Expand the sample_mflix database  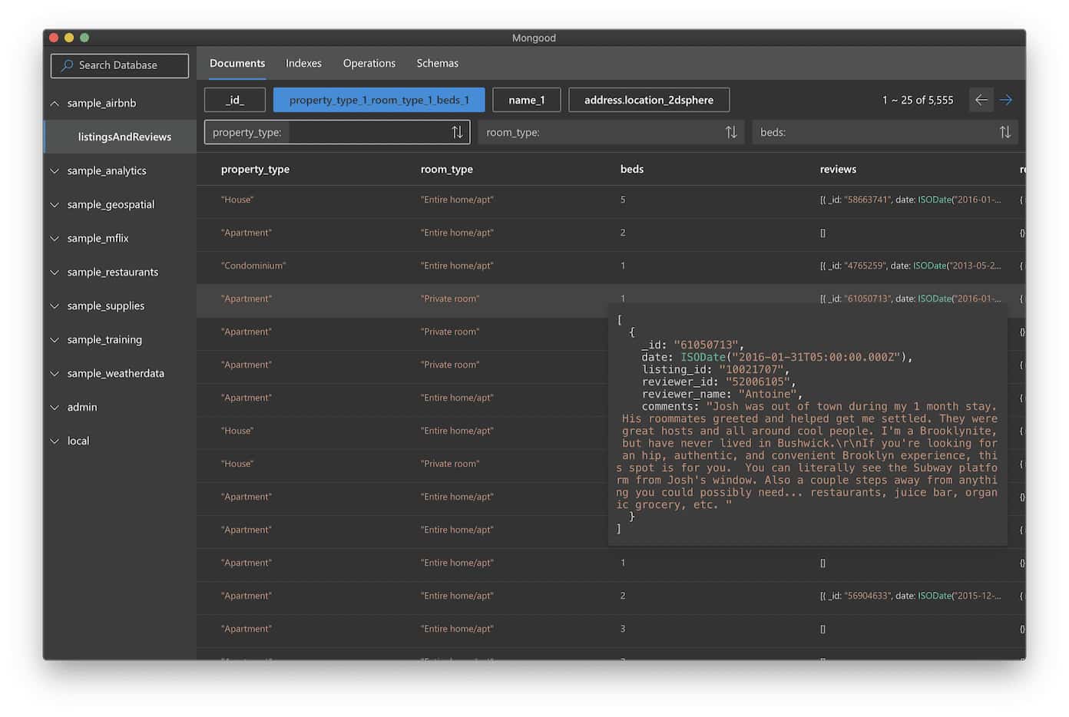55,238
